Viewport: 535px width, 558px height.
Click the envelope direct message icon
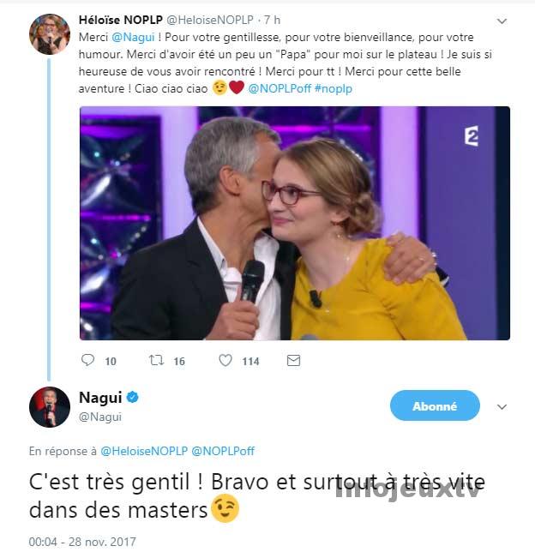pyautogui.click(x=293, y=361)
